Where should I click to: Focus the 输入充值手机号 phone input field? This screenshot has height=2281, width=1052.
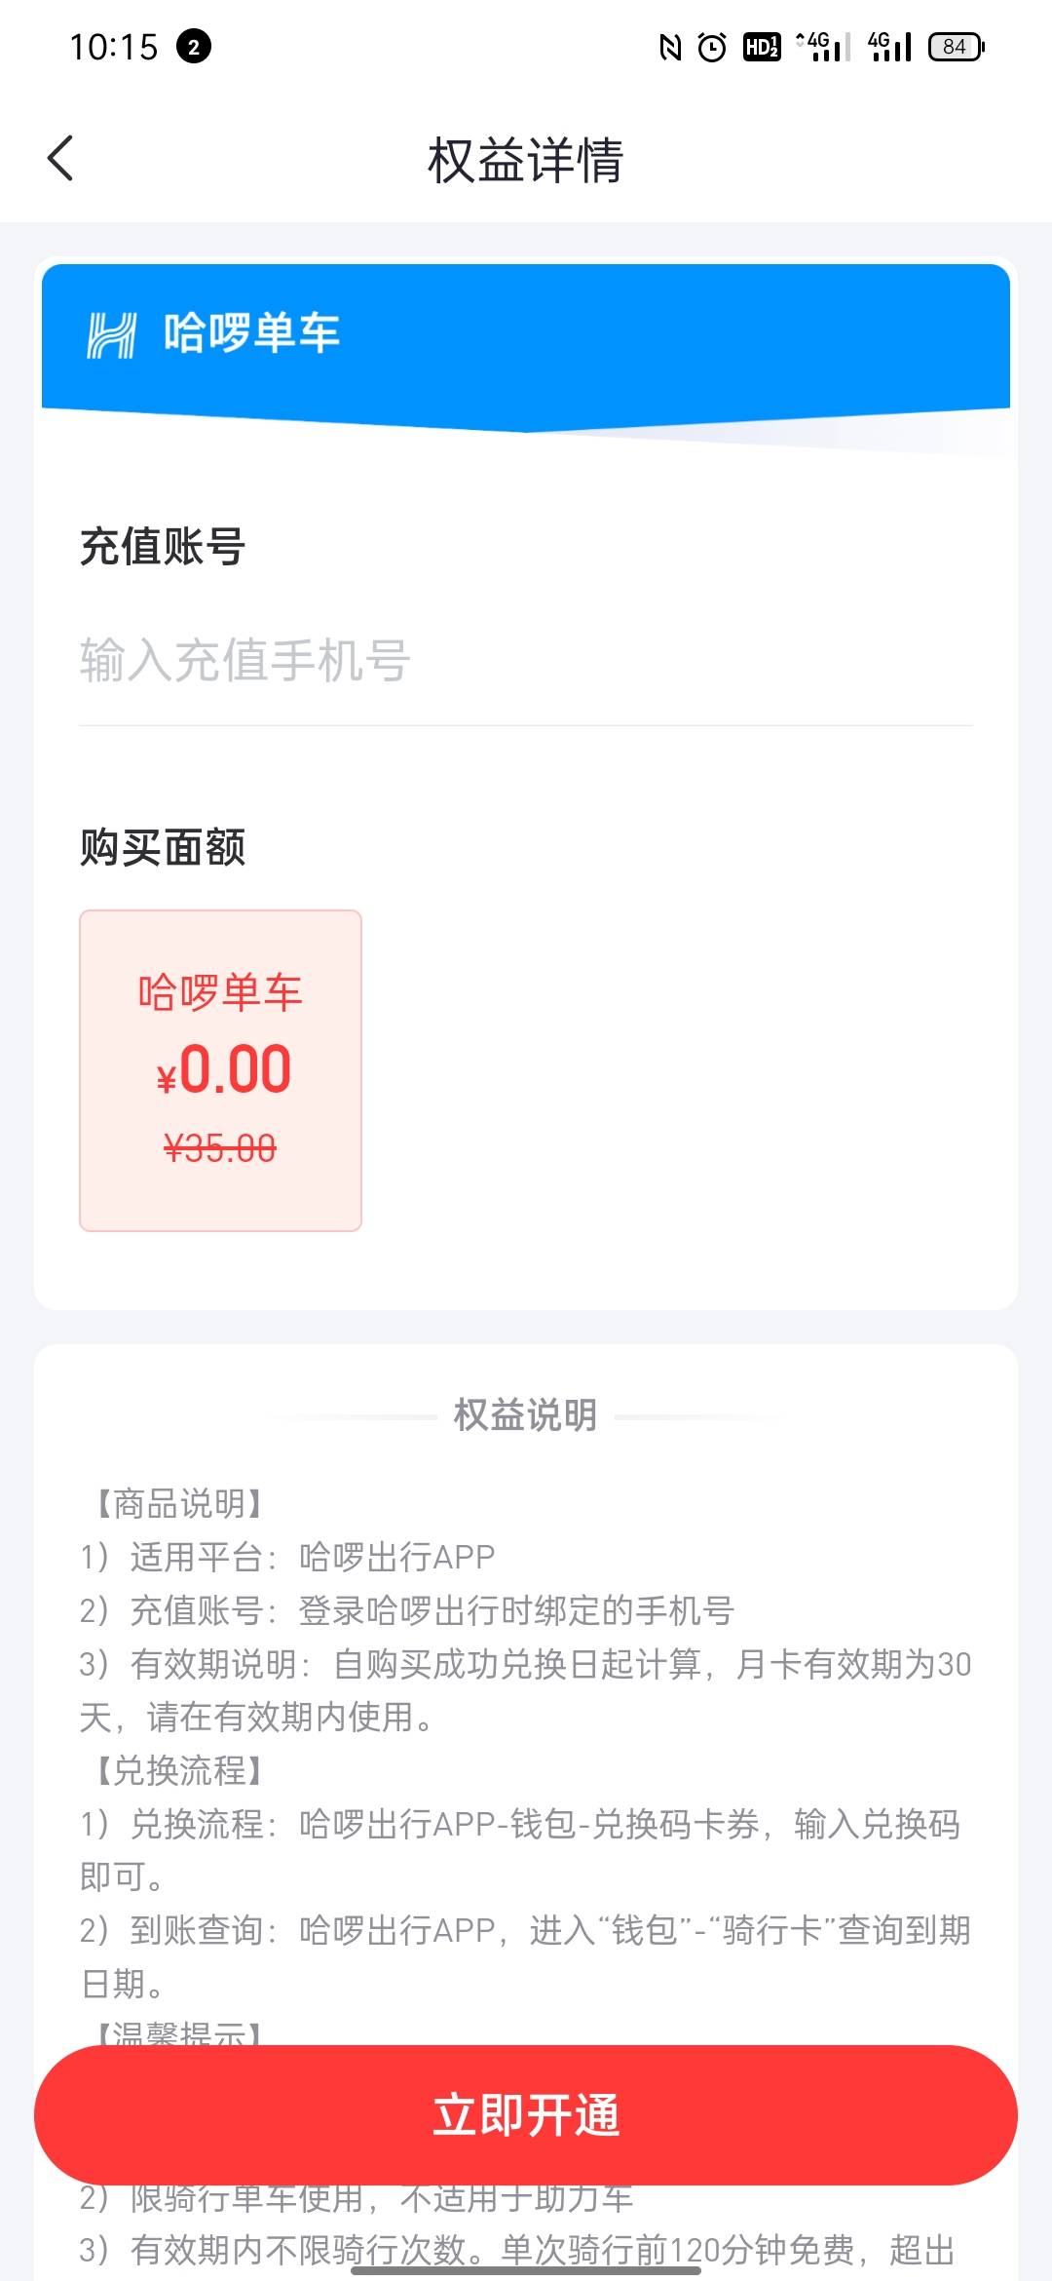(526, 661)
